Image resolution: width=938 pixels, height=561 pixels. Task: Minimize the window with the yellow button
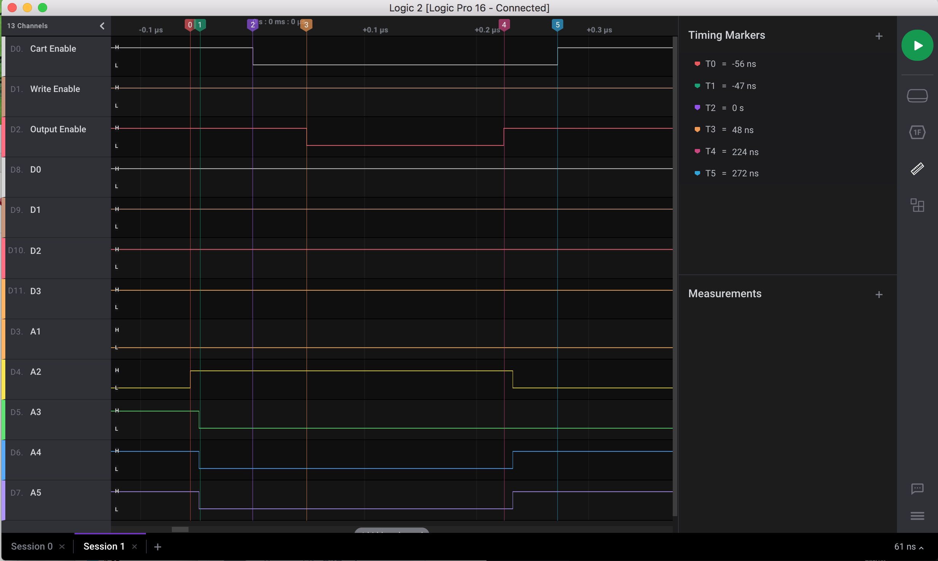27,8
